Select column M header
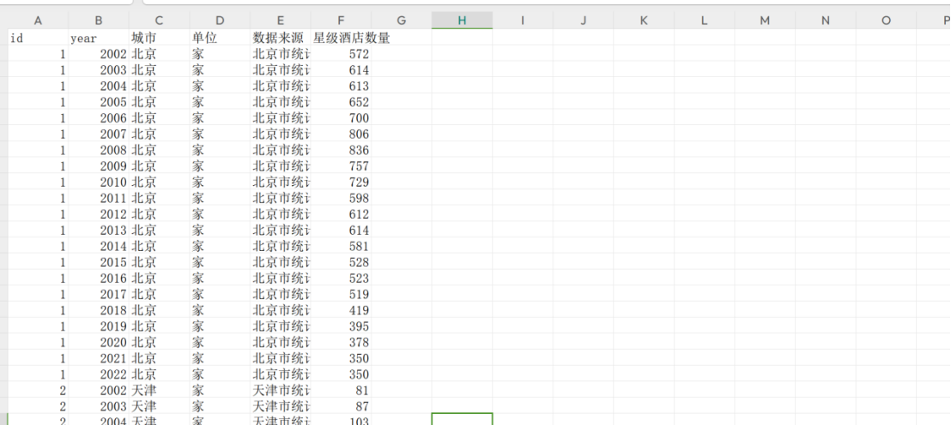This screenshot has width=951, height=425. tap(766, 21)
